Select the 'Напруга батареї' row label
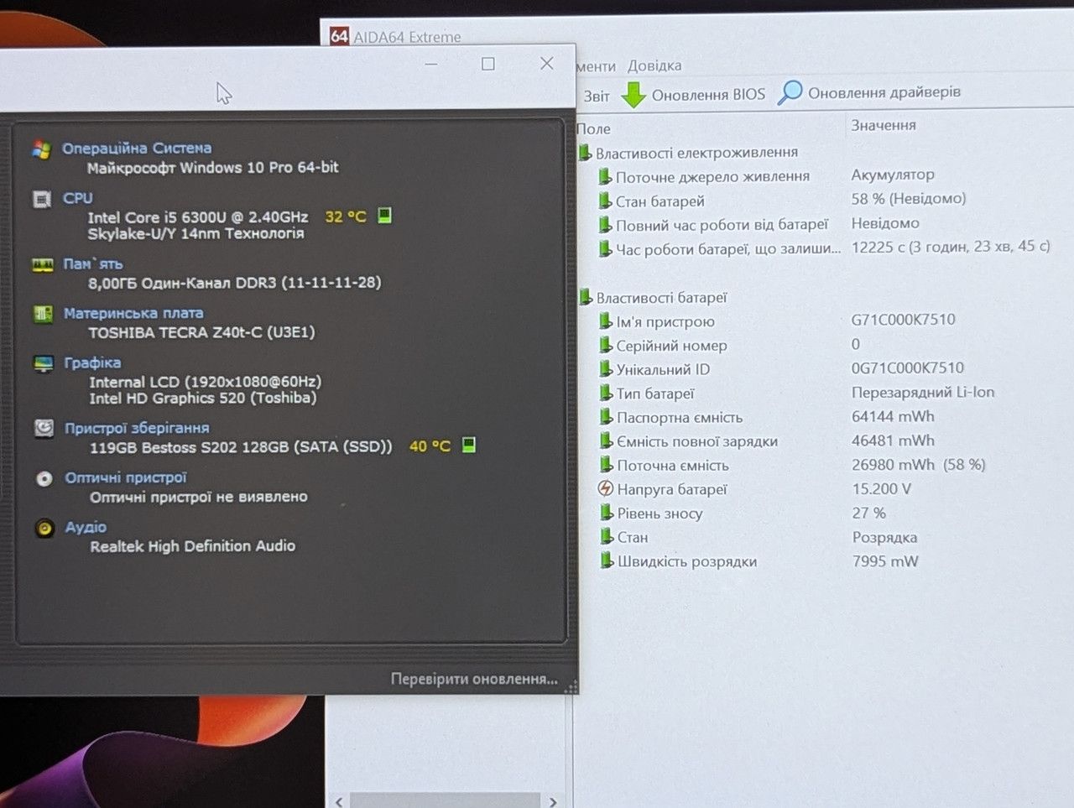Image resolution: width=1074 pixels, height=808 pixels. pyautogui.click(x=672, y=489)
